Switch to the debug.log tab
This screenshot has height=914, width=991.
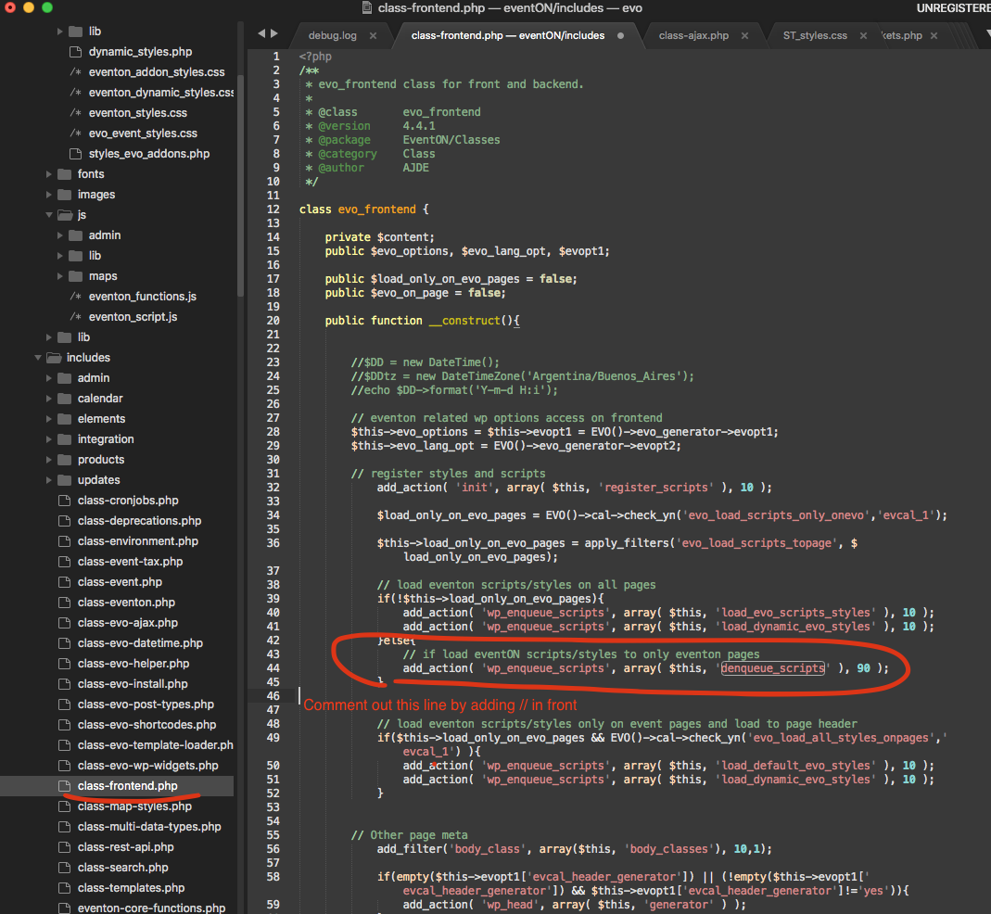332,35
